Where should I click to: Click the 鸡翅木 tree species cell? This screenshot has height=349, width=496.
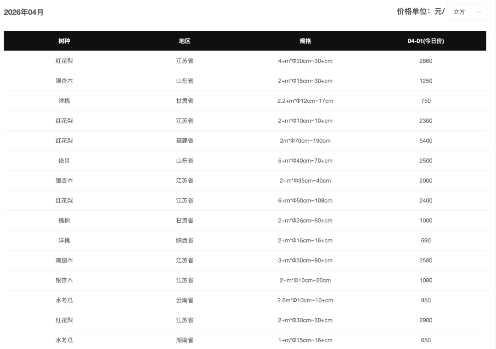[64, 260]
